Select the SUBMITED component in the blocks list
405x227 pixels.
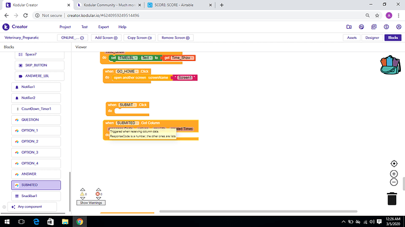[x=36, y=185]
